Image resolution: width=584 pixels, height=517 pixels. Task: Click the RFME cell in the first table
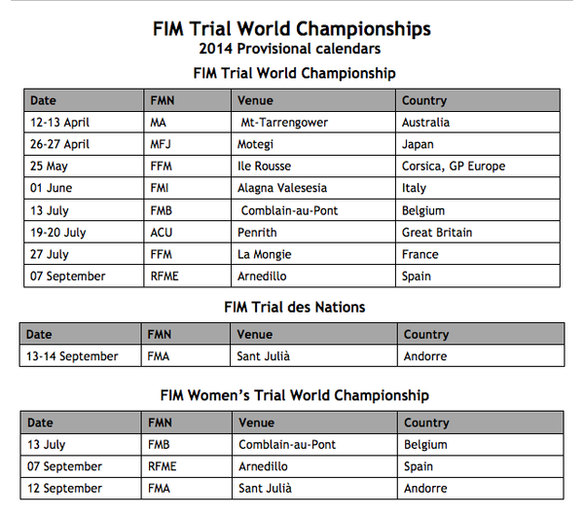point(187,276)
